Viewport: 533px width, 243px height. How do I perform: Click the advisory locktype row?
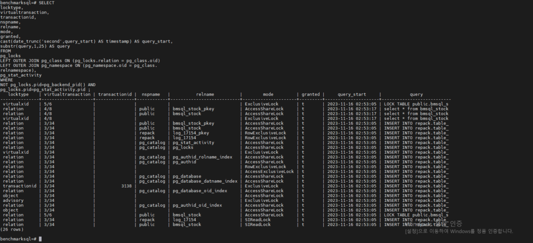pos(13,200)
